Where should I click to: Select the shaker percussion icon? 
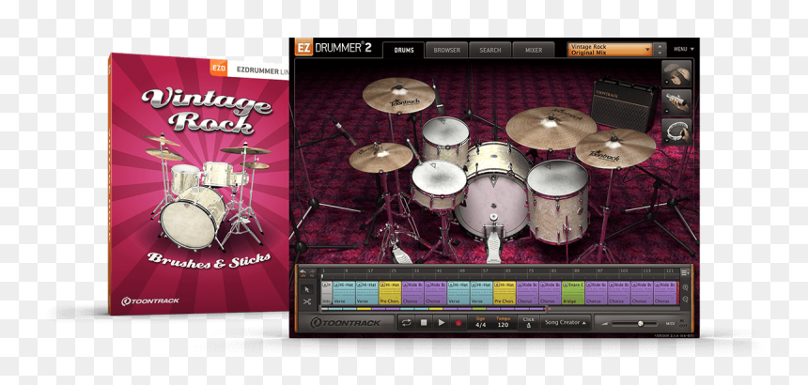[676, 102]
